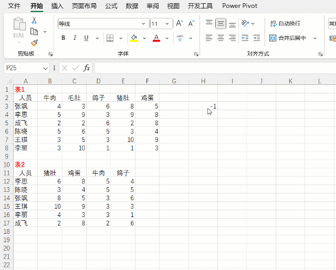
Task: Select row 10 header
Action: (x=7, y=165)
